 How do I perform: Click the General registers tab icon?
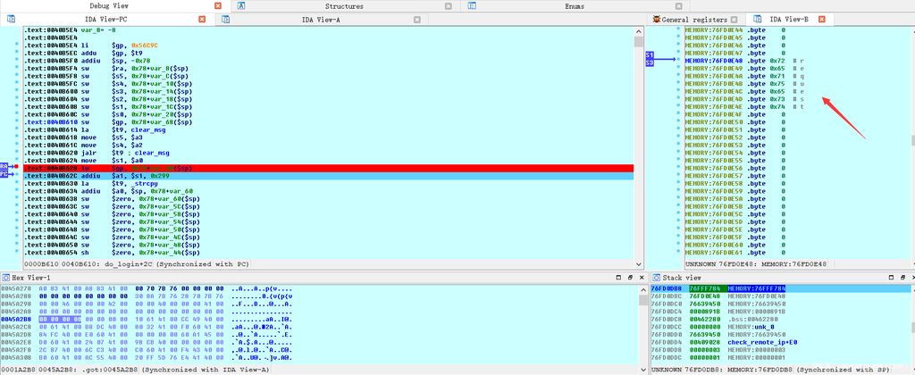[x=657, y=19]
